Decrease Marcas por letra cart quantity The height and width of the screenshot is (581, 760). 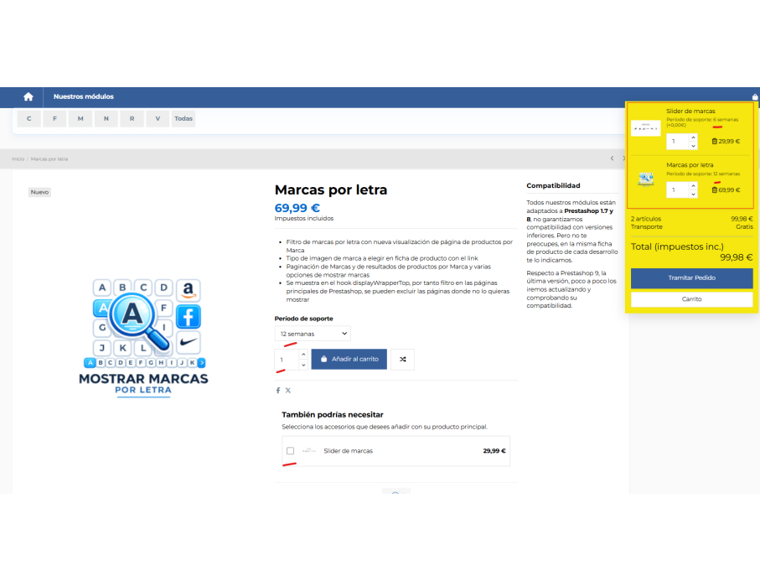point(693,194)
